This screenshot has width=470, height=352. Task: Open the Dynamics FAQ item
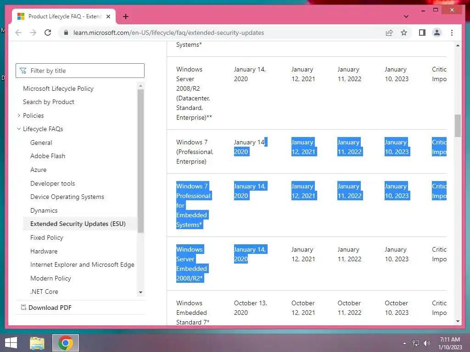click(44, 210)
